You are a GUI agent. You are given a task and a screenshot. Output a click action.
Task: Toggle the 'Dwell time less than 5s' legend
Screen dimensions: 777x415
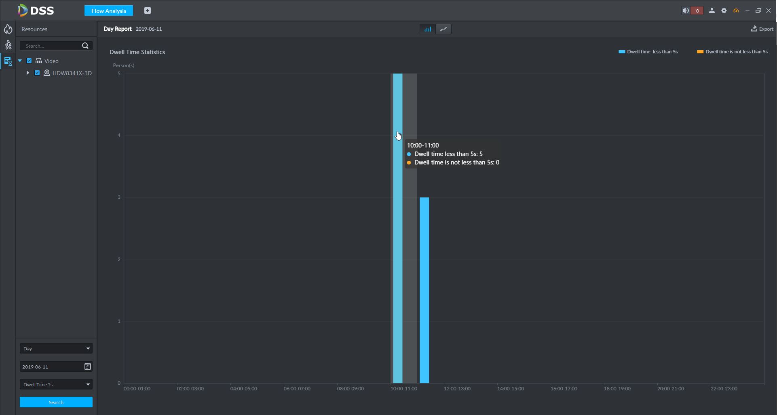[x=648, y=52]
